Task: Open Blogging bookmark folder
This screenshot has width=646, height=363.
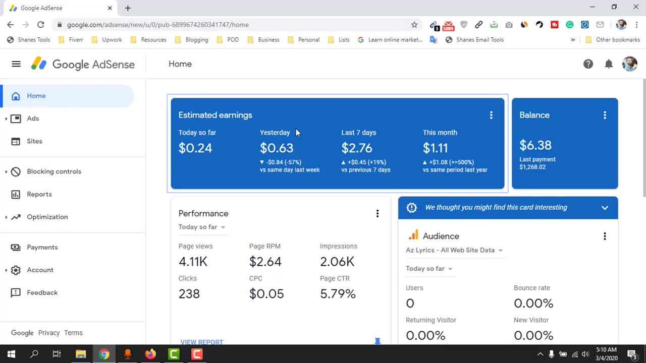Action: tap(191, 40)
